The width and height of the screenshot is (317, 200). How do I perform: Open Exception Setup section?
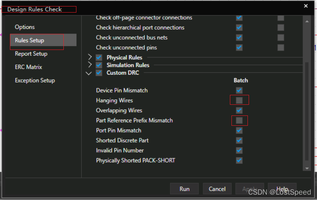35,80
